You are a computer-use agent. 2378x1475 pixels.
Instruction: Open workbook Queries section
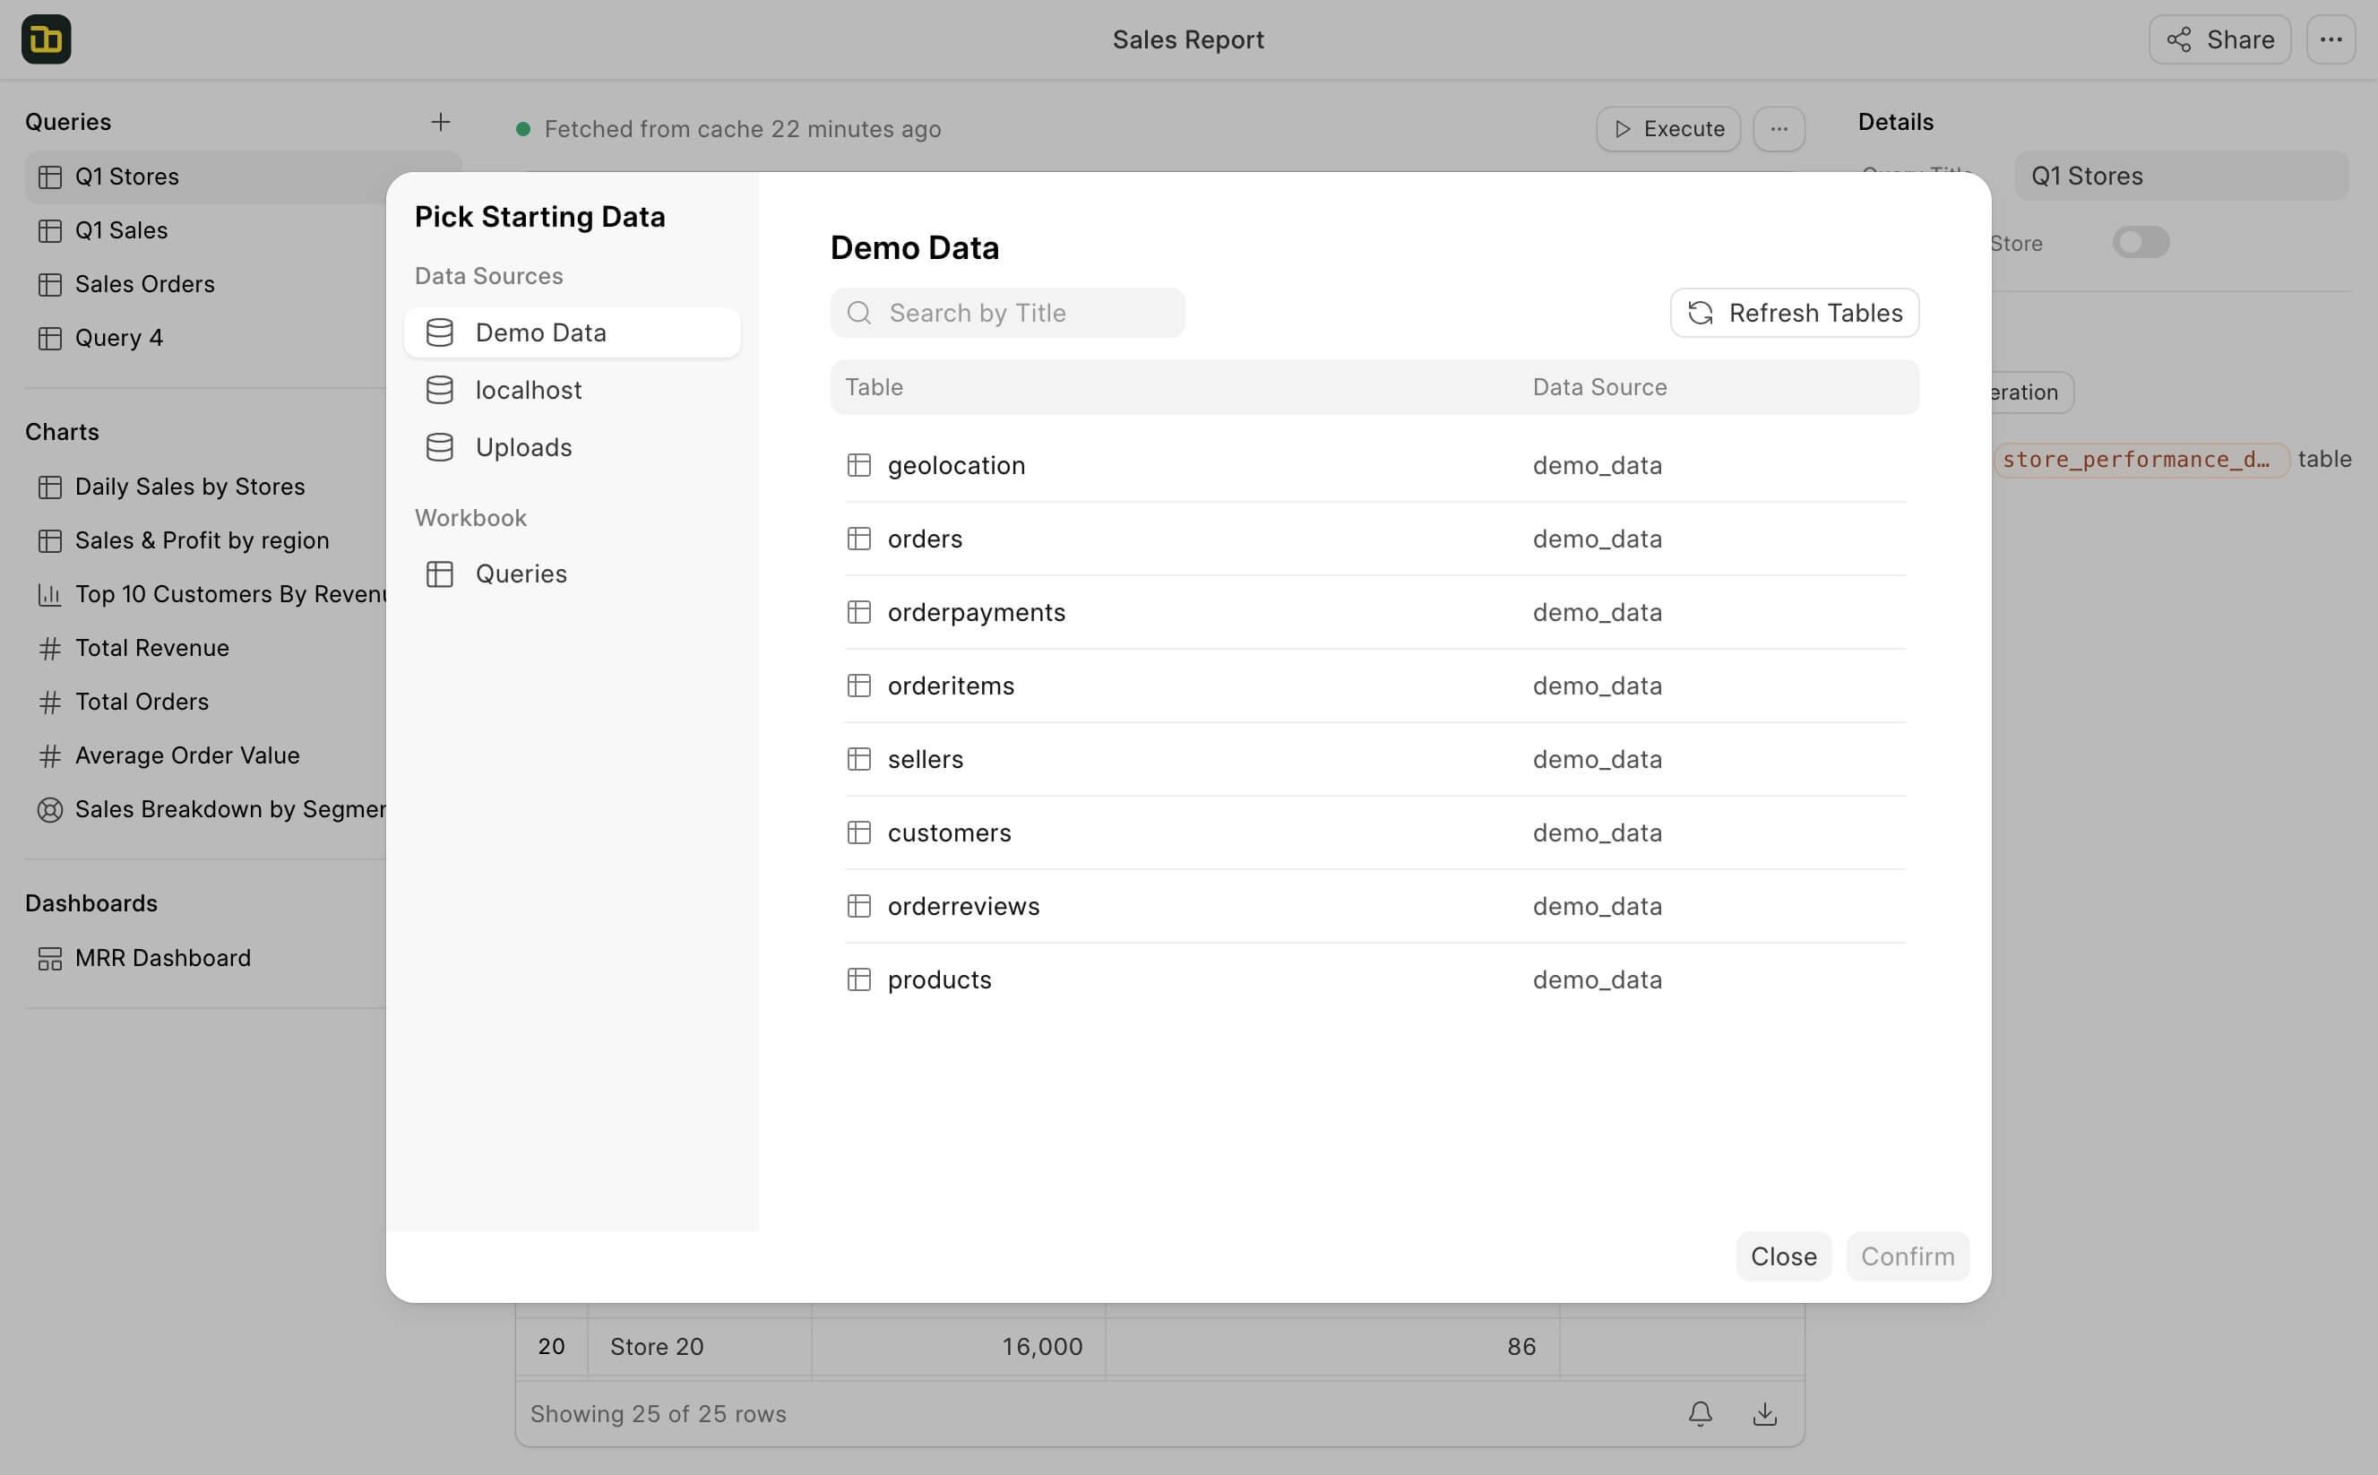(x=520, y=574)
